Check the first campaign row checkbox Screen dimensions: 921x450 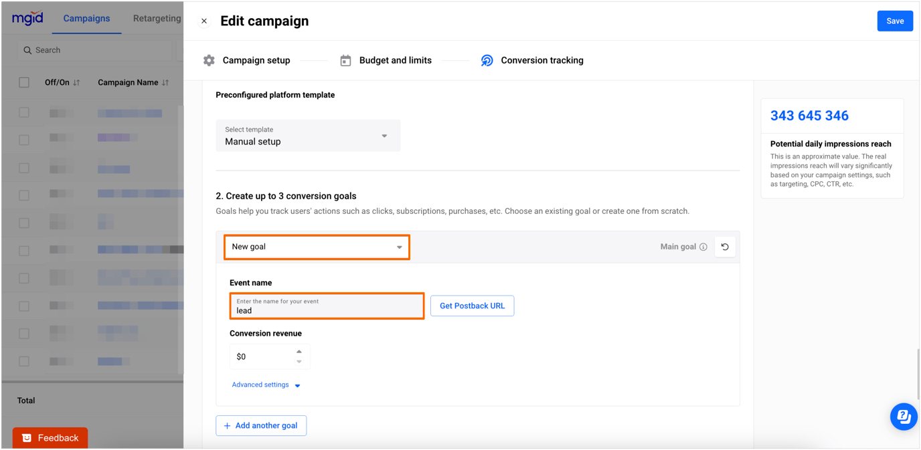[x=24, y=112]
